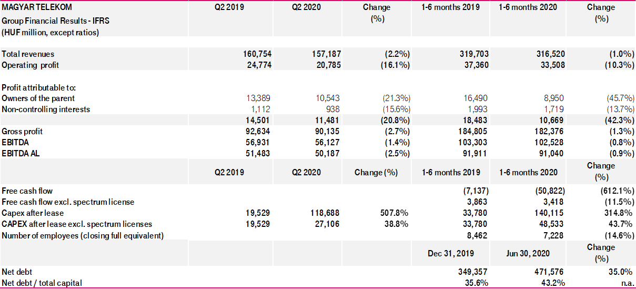This screenshot has height=289, width=636.
Task: Click the Net debt row label
Action: coord(17,272)
